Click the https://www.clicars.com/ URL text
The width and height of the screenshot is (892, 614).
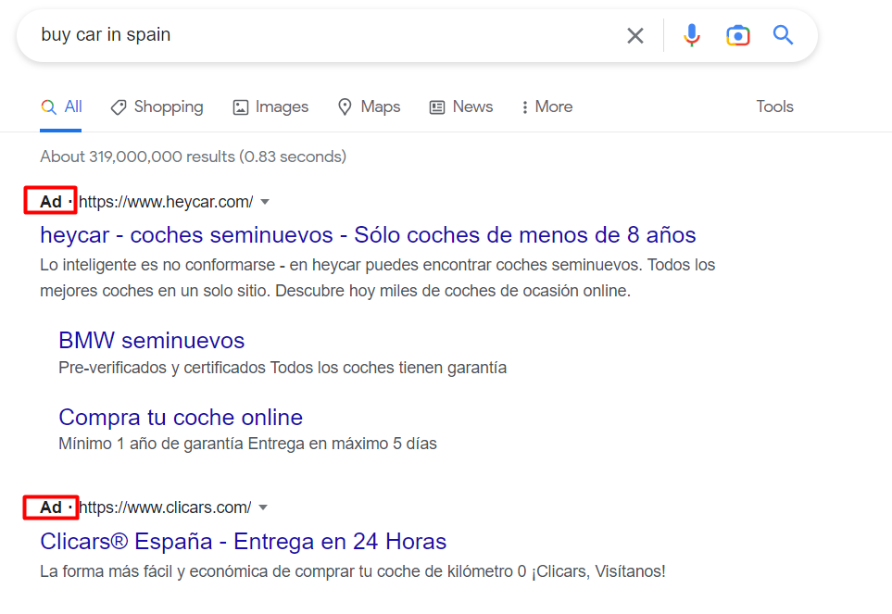(165, 507)
